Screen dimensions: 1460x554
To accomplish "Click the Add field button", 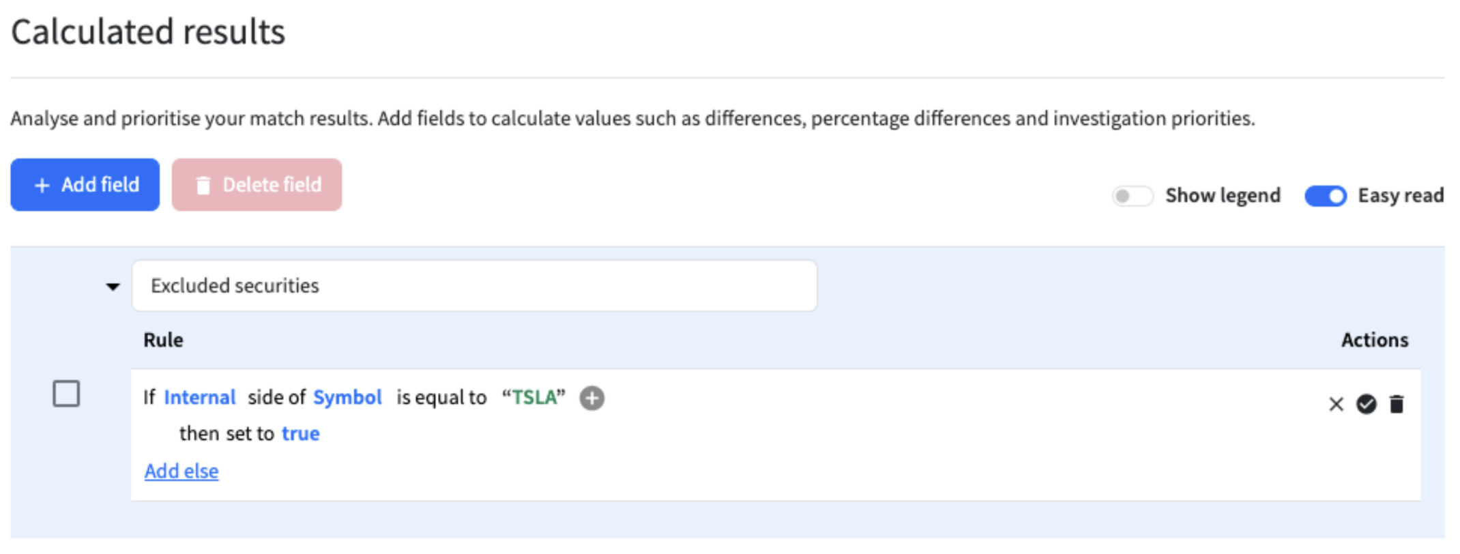I will pyautogui.click(x=85, y=184).
